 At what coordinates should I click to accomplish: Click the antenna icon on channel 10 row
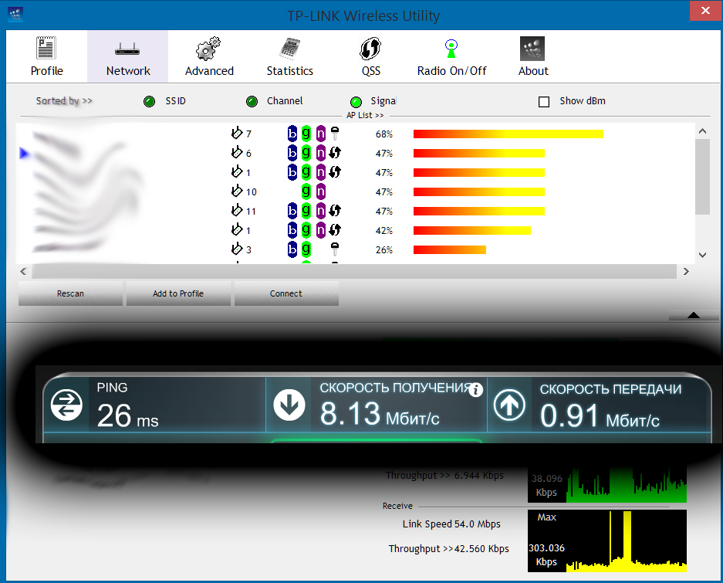click(237, 191)
